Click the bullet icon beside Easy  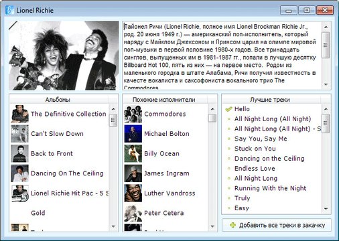tap(228, 208)
